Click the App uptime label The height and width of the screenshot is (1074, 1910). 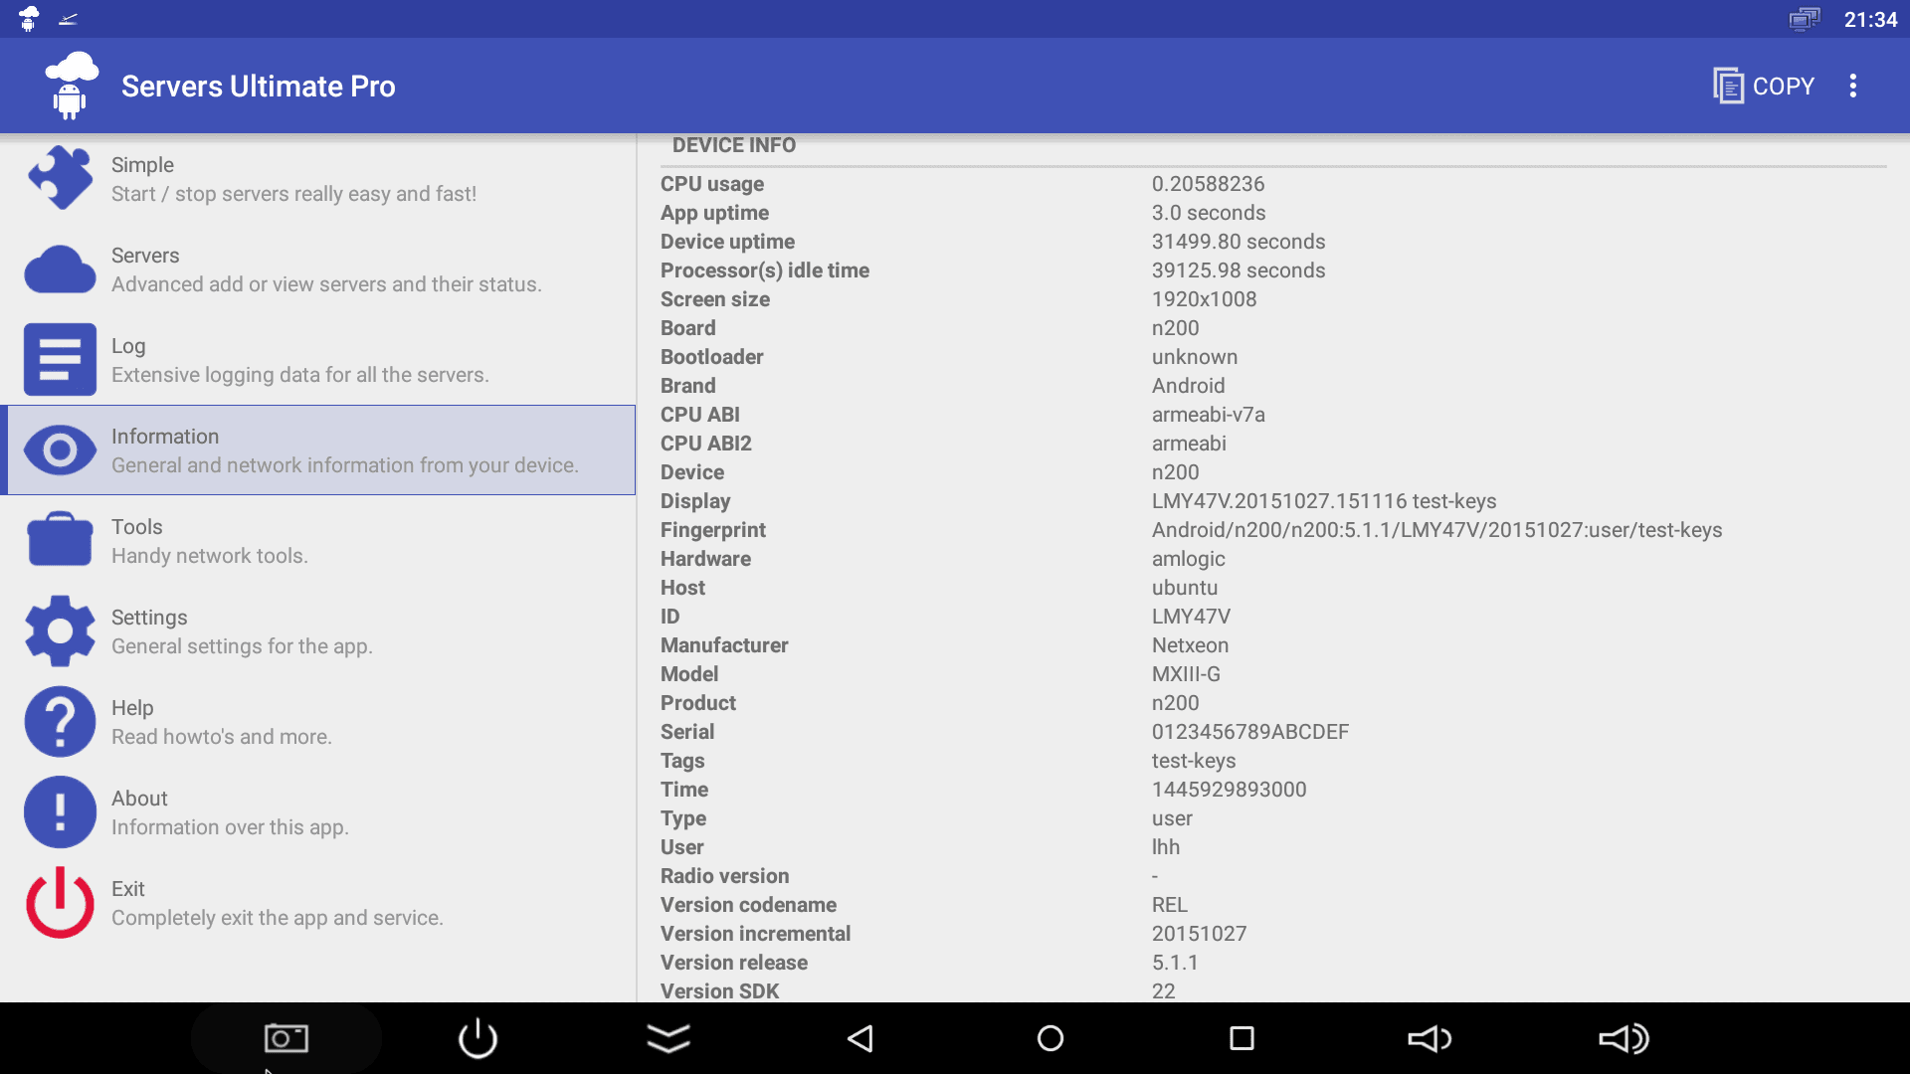pos(714,213)
